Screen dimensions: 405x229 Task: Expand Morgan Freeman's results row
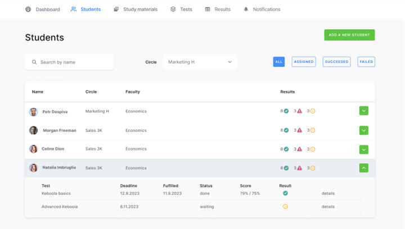364,130
